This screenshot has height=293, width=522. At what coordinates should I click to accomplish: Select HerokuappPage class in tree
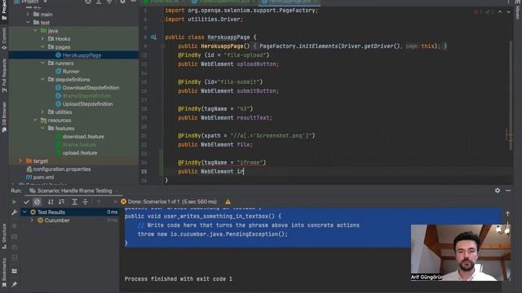pyautogui.click(x=82, y=55)
